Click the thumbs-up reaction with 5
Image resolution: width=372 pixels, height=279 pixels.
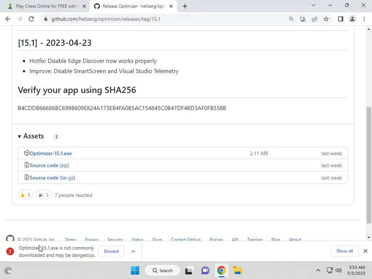coord(25,195)
